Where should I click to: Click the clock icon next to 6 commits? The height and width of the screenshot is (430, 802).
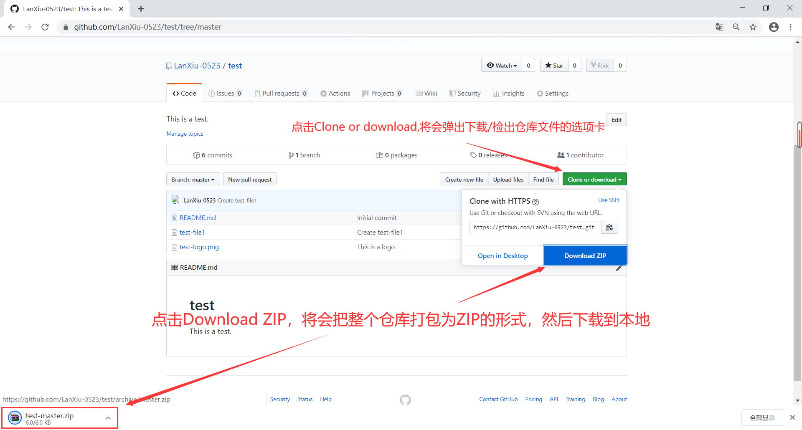pos(197,155)
